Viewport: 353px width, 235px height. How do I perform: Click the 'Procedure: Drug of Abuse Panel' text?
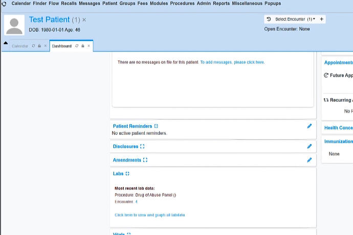point(145,195)
